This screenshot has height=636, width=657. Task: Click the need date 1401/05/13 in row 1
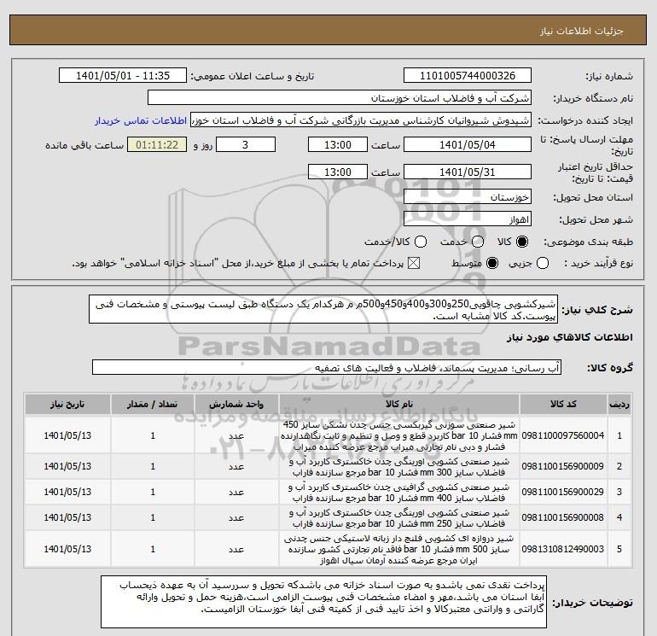tap(67, 436)
